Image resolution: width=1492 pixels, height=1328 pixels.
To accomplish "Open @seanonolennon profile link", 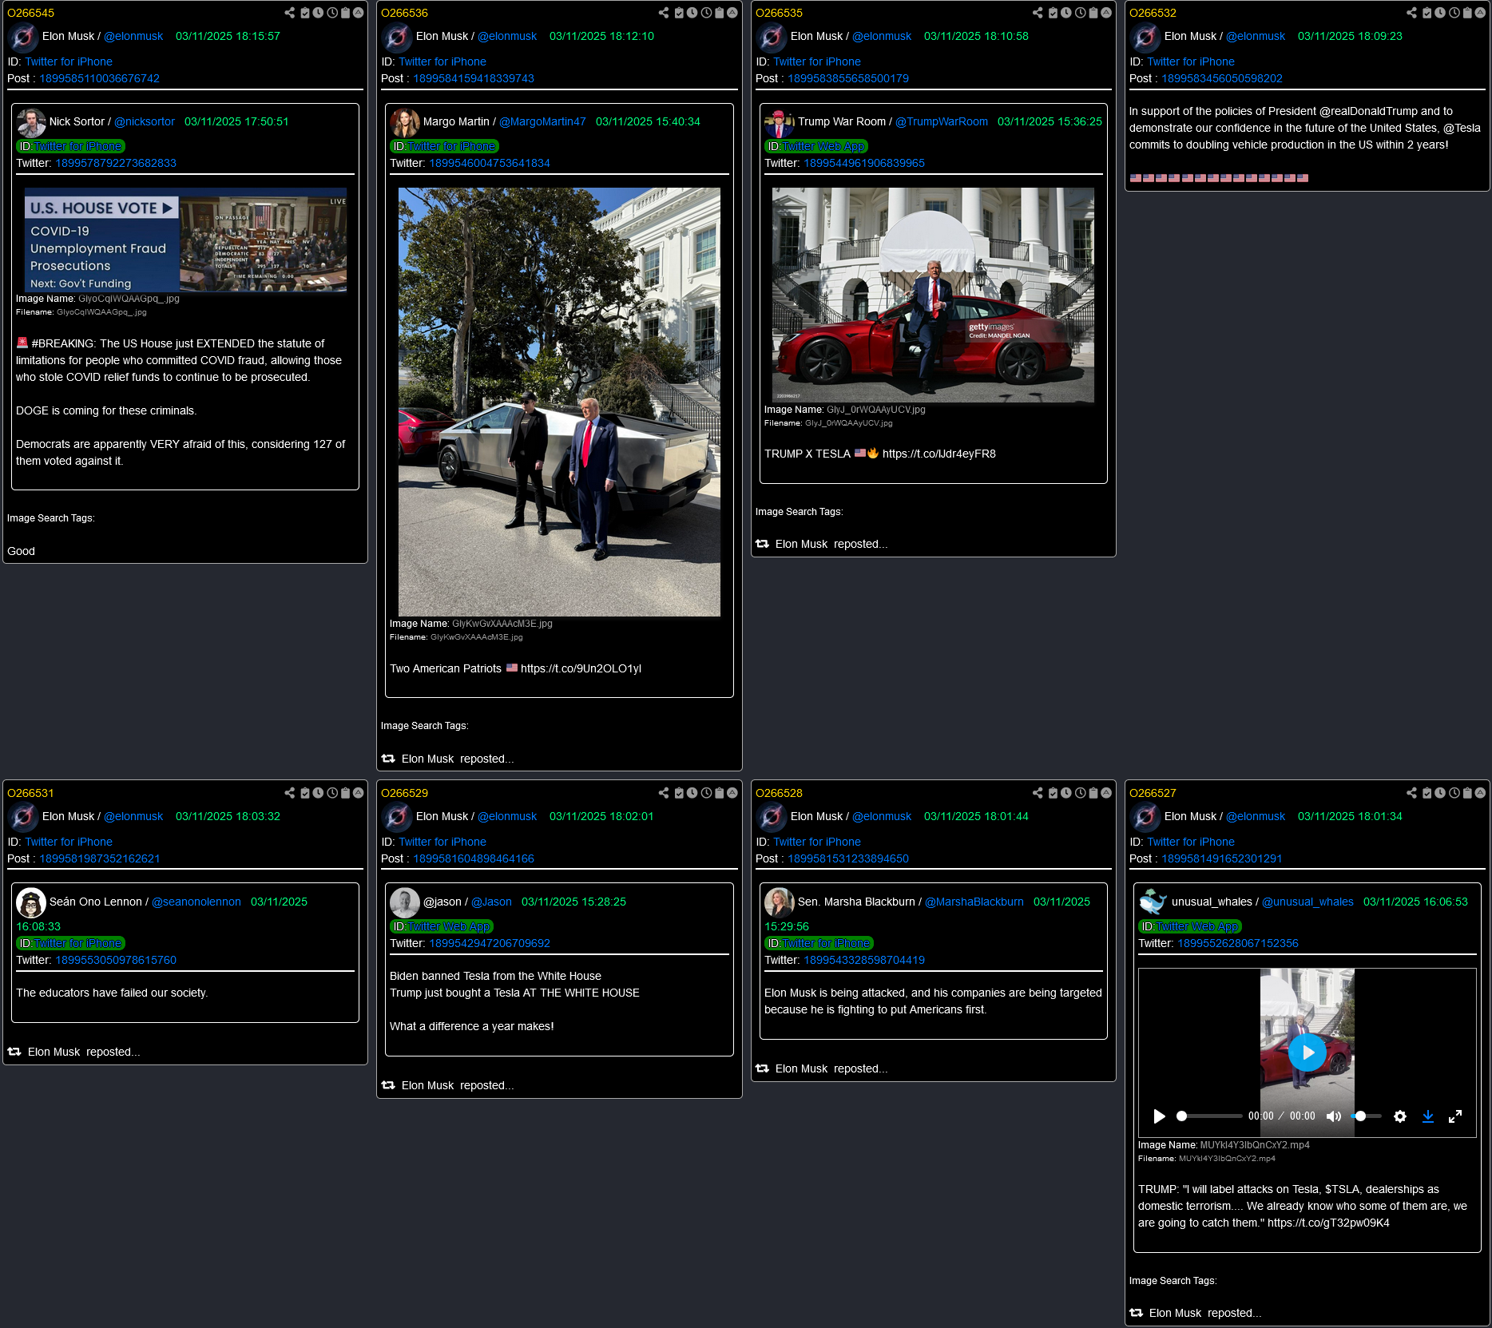I will pos(196,902).
